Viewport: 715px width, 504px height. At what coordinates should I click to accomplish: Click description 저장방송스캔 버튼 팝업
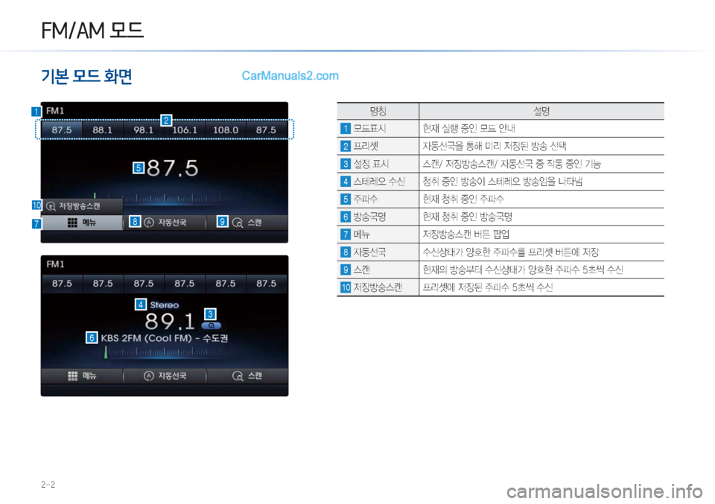[465, 235]
